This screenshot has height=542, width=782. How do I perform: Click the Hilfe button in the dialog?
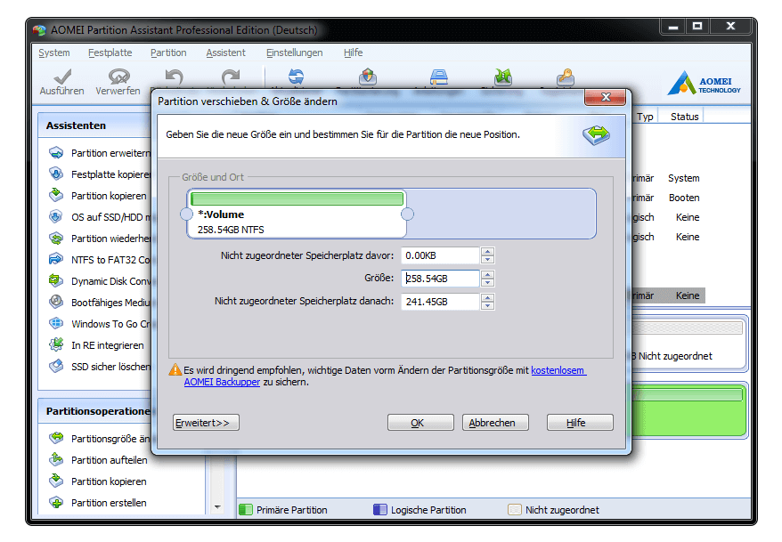click(x=580, y=423)
